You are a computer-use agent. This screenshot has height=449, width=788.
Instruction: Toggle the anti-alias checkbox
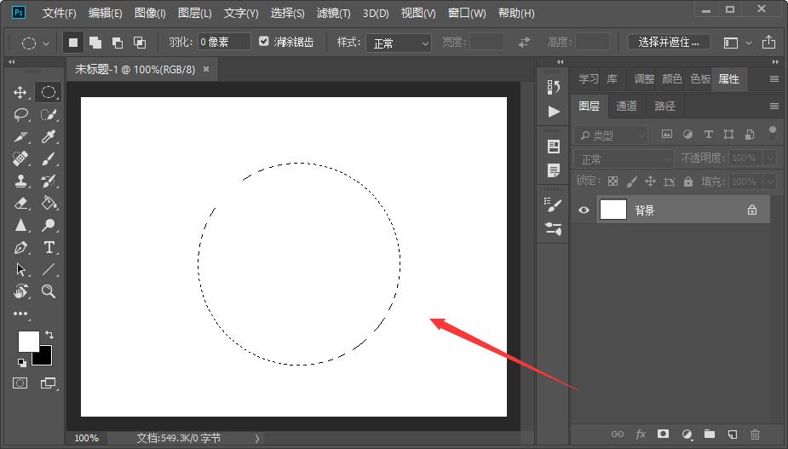[x=264, y=41]
